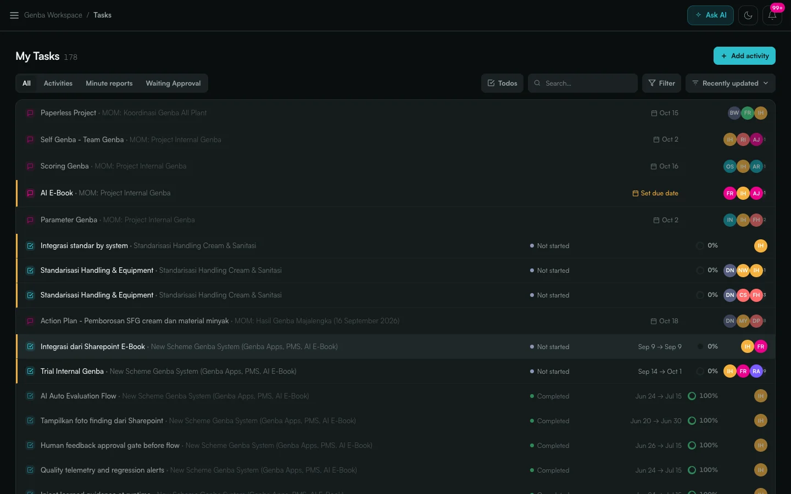
Task: Click the 0% progress ring of Trial Internal Genba
Action: [700, 372]
